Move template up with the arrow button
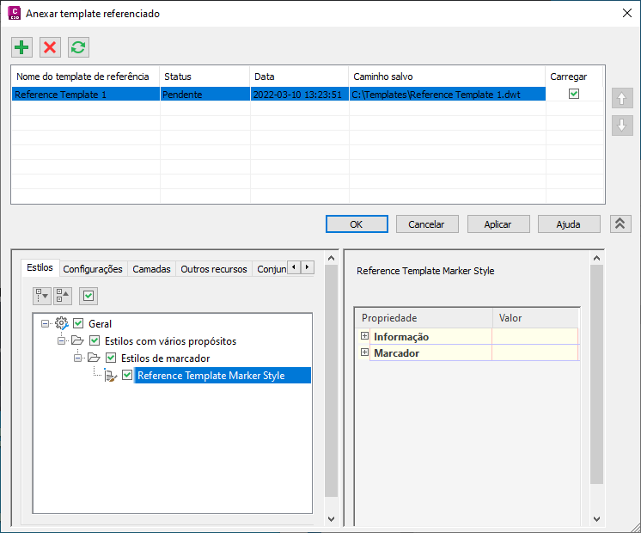 click(x=622, y=98)
